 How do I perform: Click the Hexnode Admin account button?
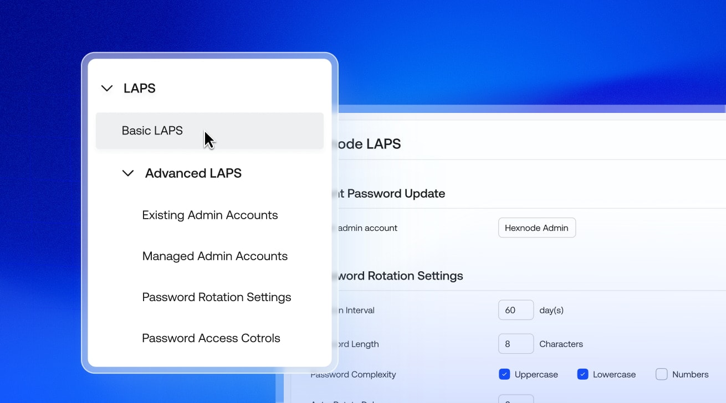pyautogui.click(x=536, y=228)
